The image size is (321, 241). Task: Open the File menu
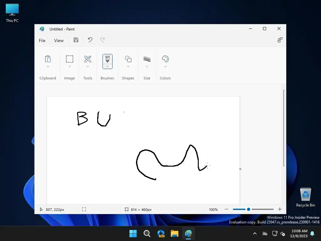pyautogui.click(x=42, y=40)
